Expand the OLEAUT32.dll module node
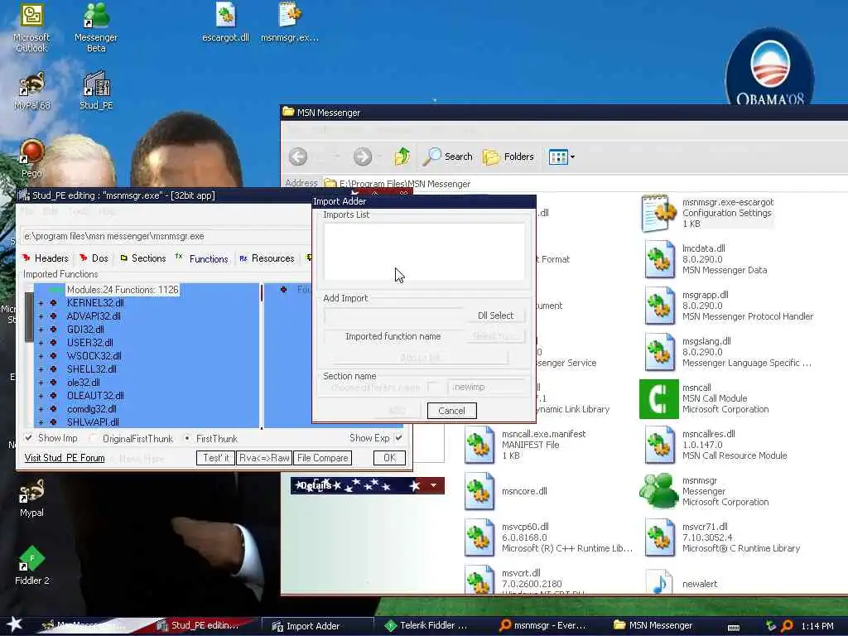Screen dimensions: 848x636 tap(41, 396)
